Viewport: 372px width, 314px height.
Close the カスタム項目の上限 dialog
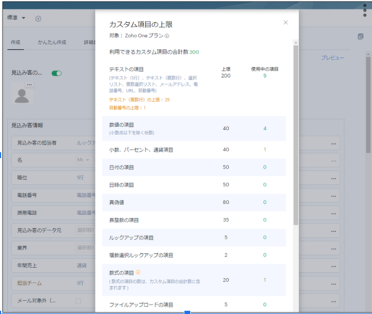[286, 23]
